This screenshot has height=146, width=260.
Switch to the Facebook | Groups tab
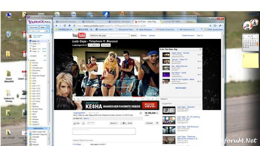(68, 22)
